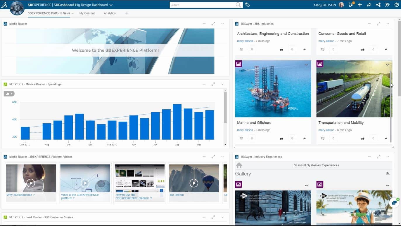Click the RSS feed icon in Gallery
The width and height of the screenshot is (401, 226).
tap(388, 174)
